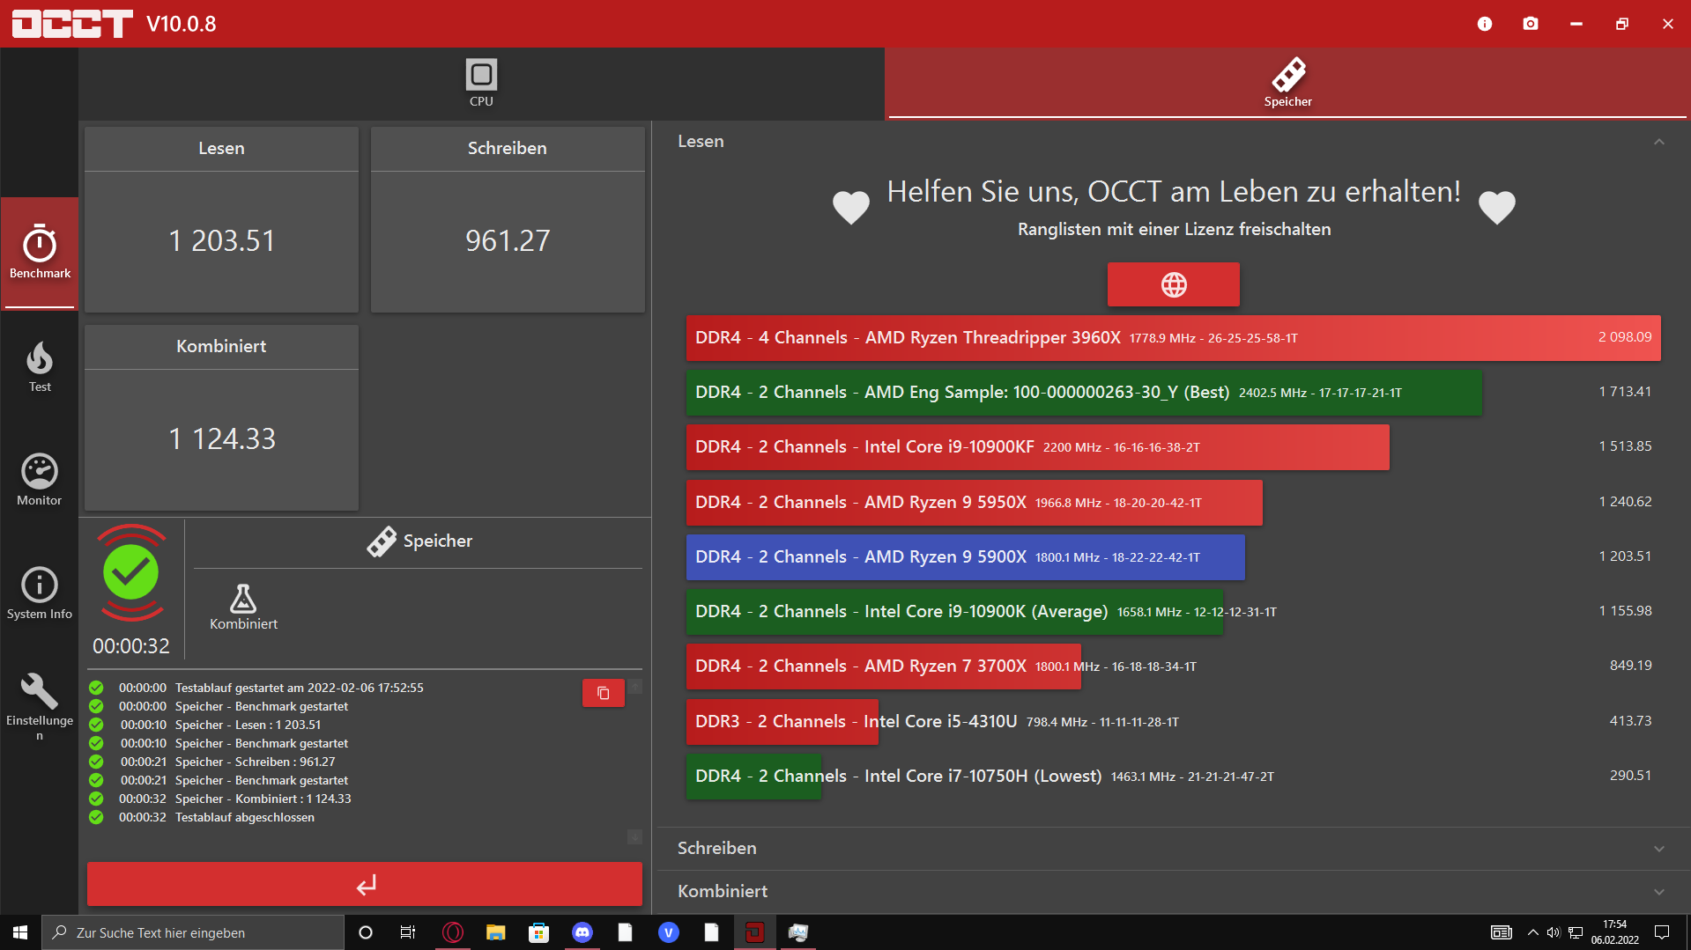Click the green checkmark status indicator

tap(131, 572)
